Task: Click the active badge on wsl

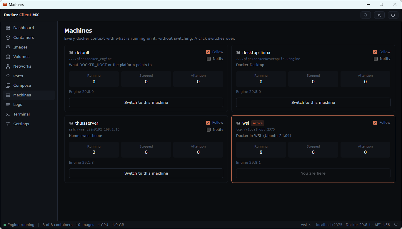Action: click(x=258, y=123)
